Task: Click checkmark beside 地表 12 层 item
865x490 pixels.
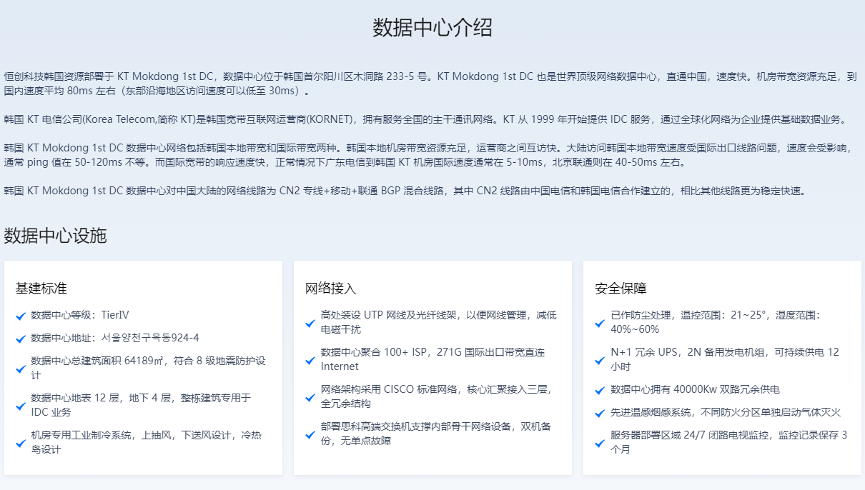Action: point(21,405)
